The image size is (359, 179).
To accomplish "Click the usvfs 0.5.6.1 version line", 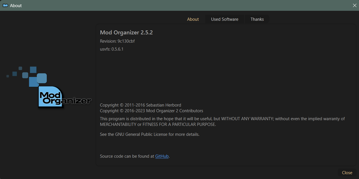I will point(111,49).
